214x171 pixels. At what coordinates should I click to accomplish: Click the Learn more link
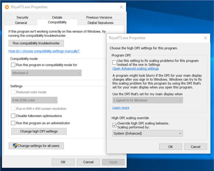(121, 108)
